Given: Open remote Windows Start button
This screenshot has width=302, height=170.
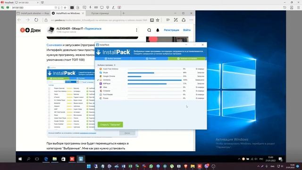Looking at the screenshot, I should (x=20, y=159).
